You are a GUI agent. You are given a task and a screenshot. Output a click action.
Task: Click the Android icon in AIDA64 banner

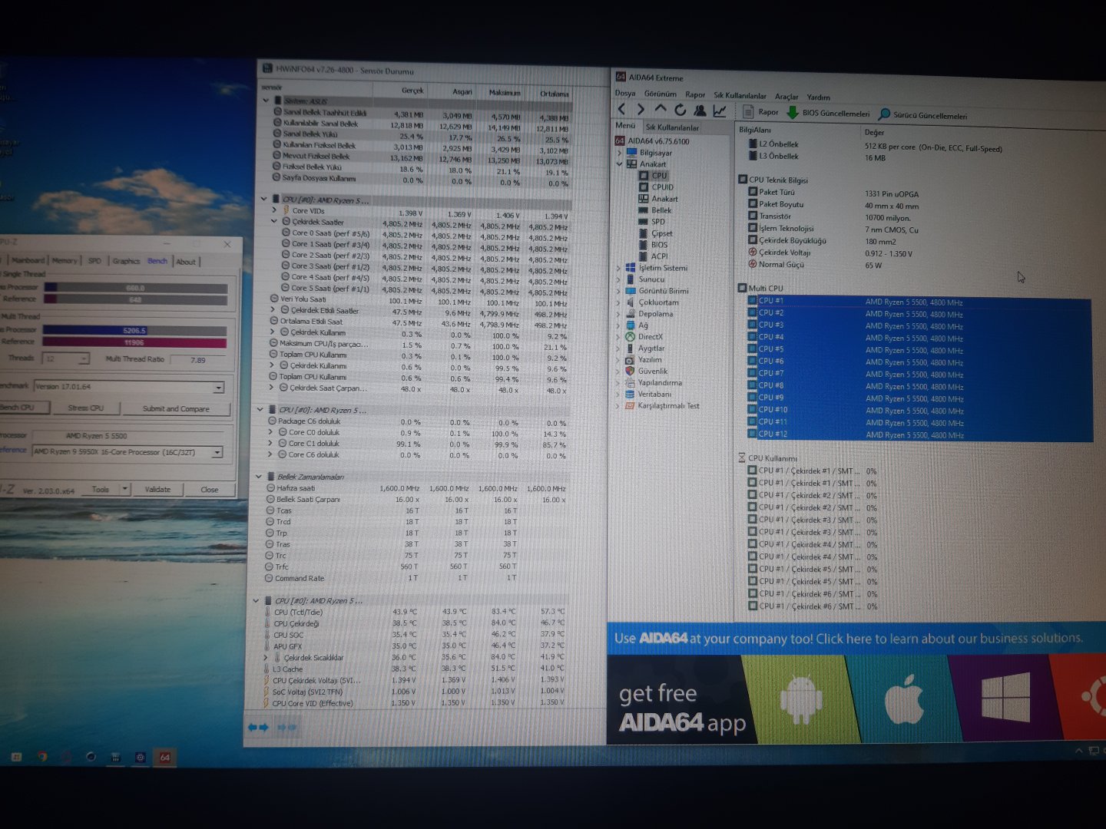(801, 699)
